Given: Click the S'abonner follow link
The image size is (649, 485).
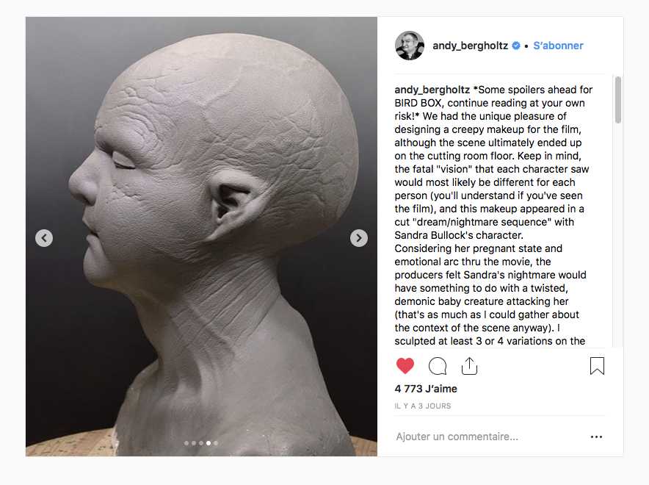Looking at the screenshot, I should tap(558, 46).
